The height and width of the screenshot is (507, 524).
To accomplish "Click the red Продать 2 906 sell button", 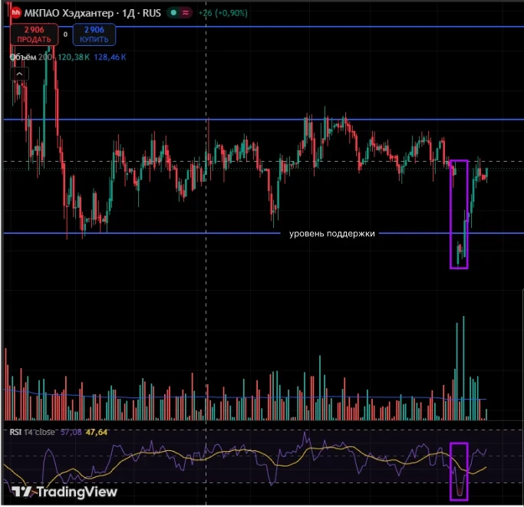I will (34, 35).
